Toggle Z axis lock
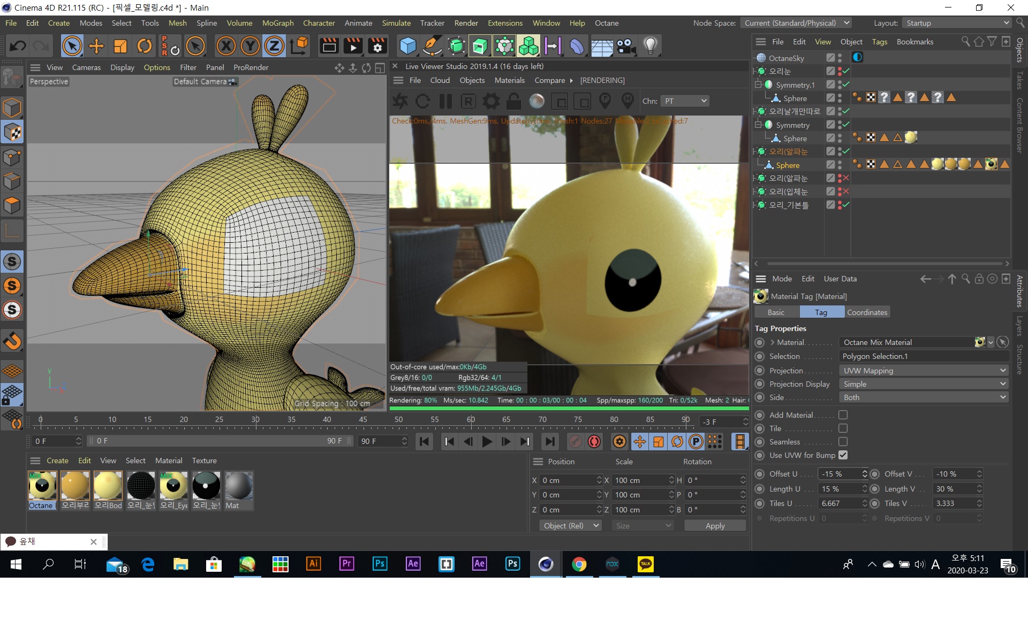 [x=274, y=46]
